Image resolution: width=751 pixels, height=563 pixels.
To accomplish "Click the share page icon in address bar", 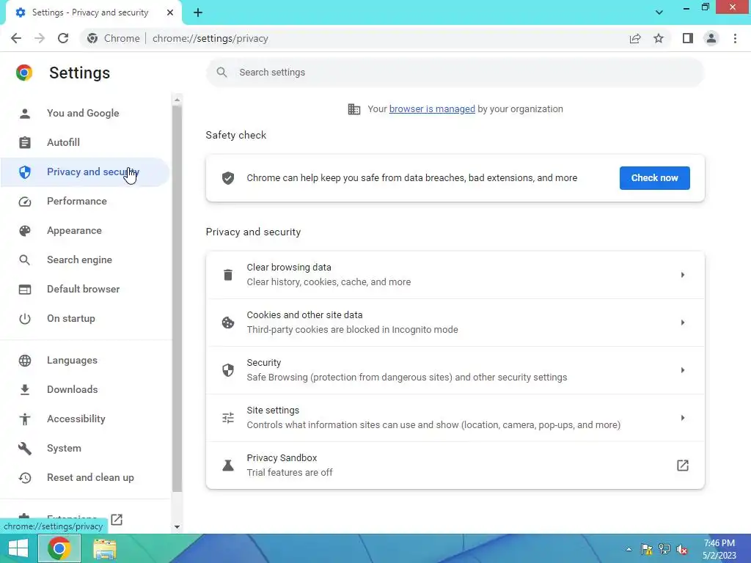I will click(635, 38).
